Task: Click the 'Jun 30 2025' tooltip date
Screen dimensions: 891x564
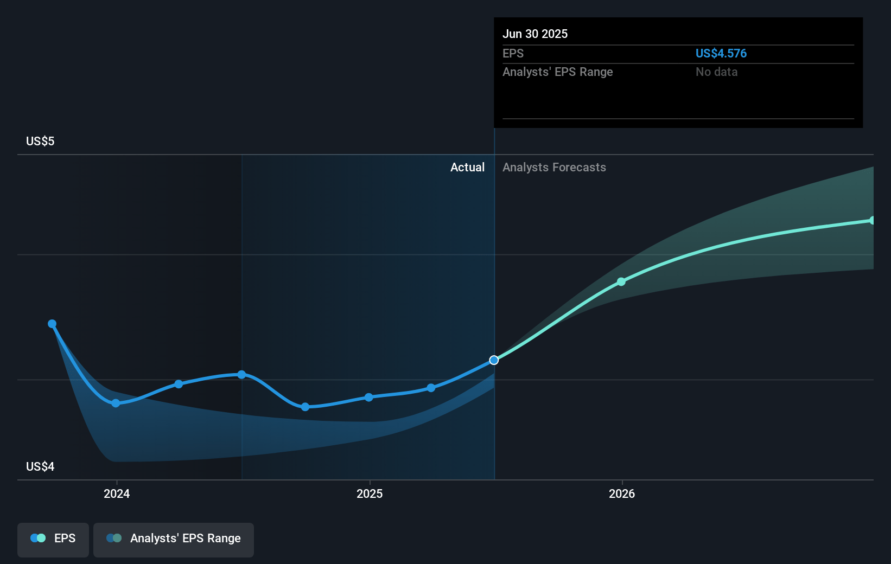Action: [535, 34]
